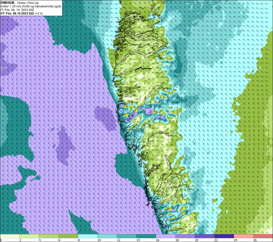Viewport: 273px width, 242px height.
Task: Click the legend scale number 16
Action: click(158, 240)
